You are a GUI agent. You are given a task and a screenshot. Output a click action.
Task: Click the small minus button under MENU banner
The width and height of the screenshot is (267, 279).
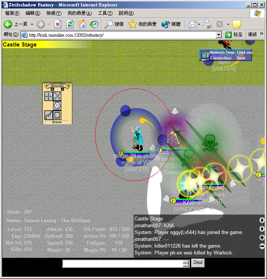pos(62,89)
